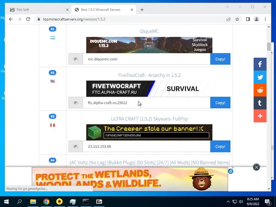Open the Smokey Bear wetlands ad

pos(130,179)
